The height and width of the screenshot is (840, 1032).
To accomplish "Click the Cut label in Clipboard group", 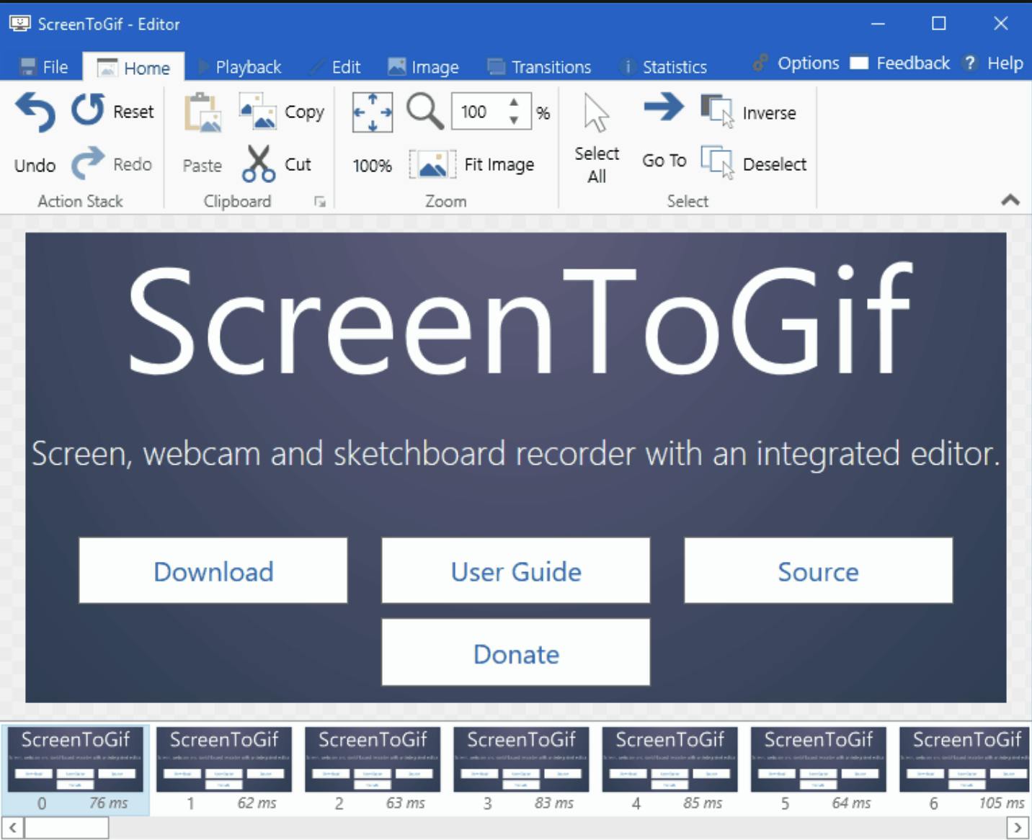I will tap(298, 164).
